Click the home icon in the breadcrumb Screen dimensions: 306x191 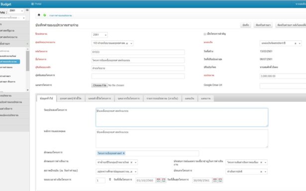[39, 15]
